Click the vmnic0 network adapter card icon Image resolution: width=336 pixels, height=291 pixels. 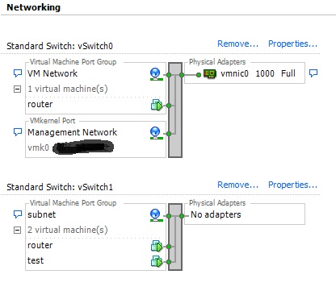pos(210,73)
